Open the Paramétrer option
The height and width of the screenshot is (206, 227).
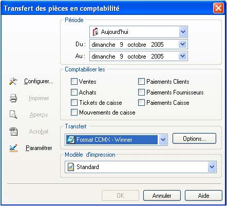39,148
